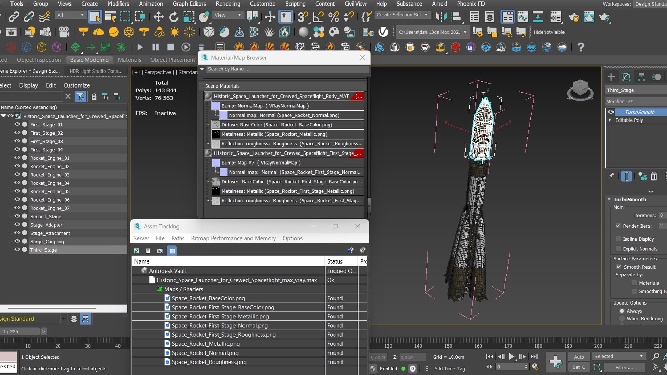Collapse the Scene Materials group

(x=203, y=86)
